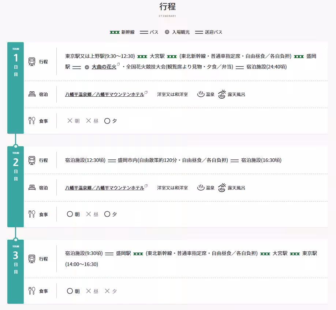
Task: Click the 東京駅又は上野駅(9:30～12:30) text
Action: 100,56
